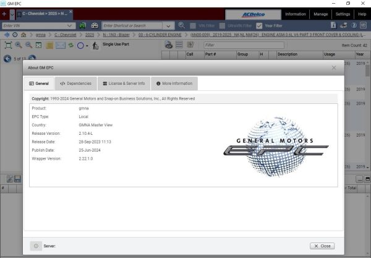Open the history clock icon
371x258 pixels.
tap(15, 35)
